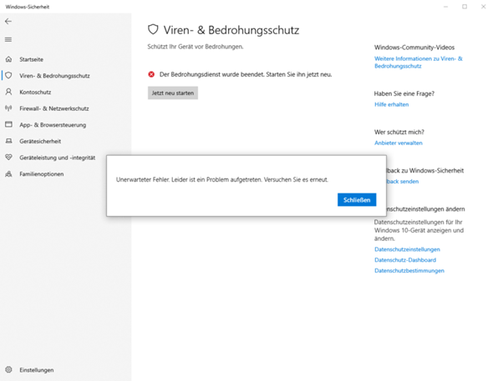Minimize the Windows-Sicherheit window
Screen dimensions: 493x381
click(x=446, y=7)
